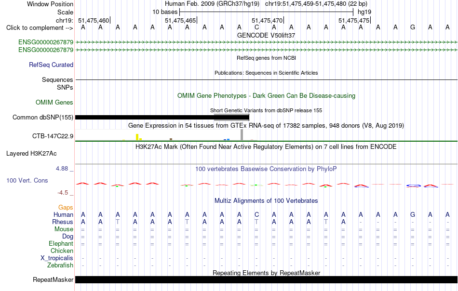
Task: Select the Chicken alignment row label
Action: tap(62, 251)
